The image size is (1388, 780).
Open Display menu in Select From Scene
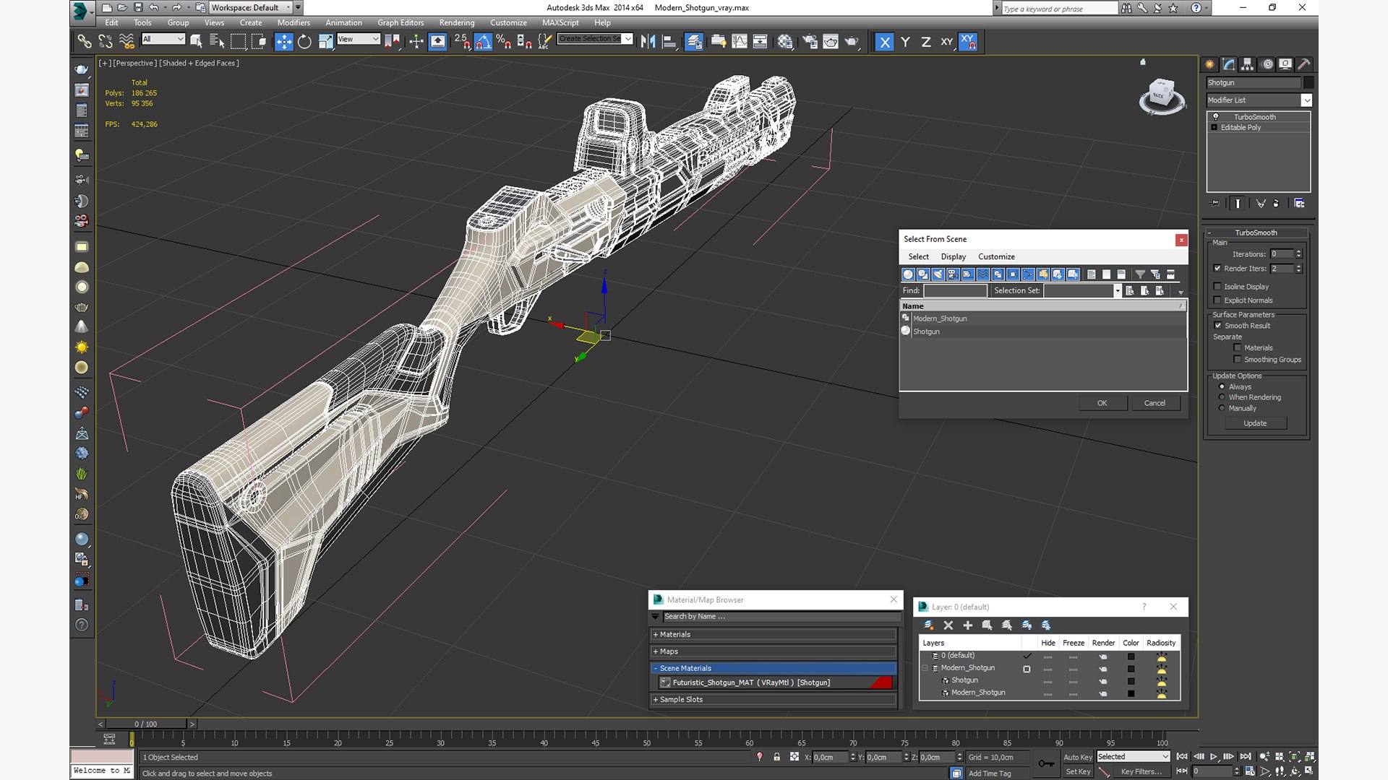coord(953,257)
